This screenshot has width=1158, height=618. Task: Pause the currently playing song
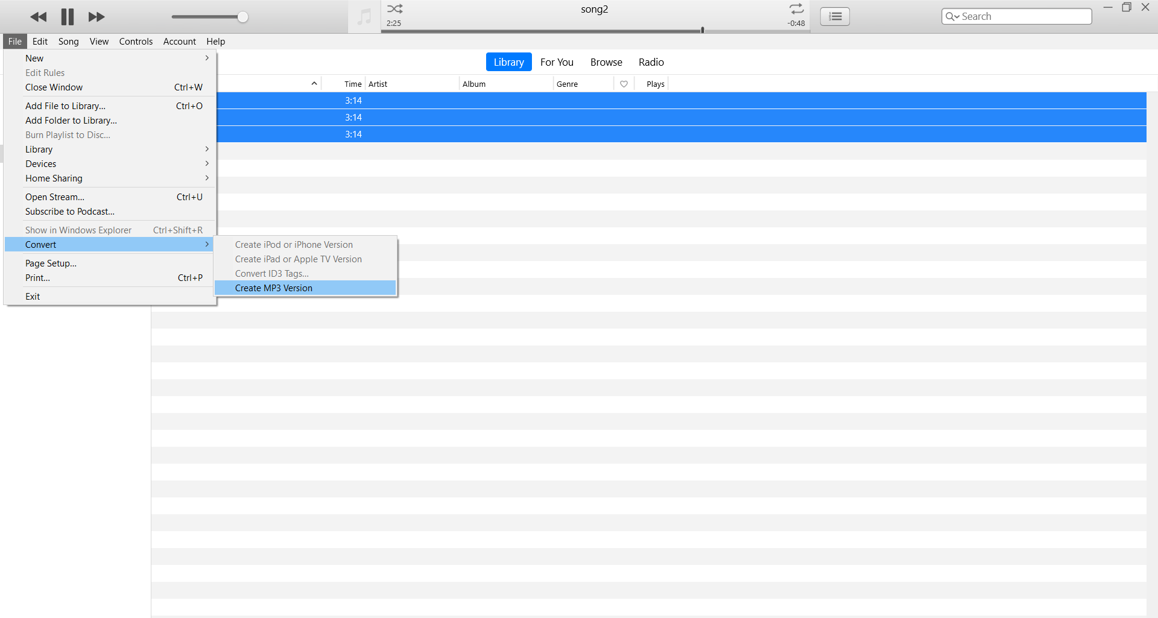coord(67,17)
